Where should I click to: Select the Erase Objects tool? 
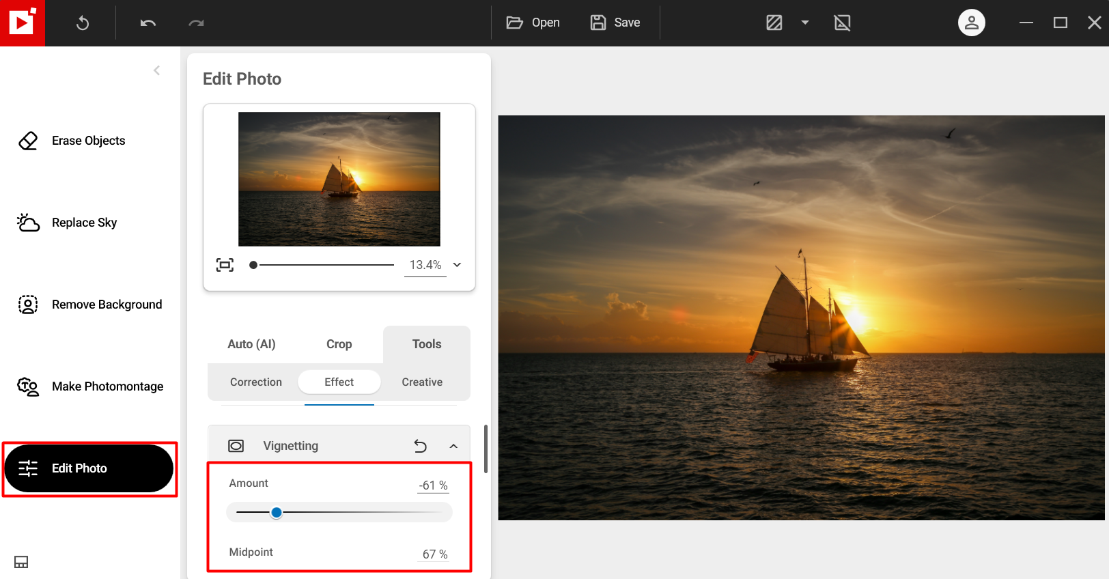[89, 141]
